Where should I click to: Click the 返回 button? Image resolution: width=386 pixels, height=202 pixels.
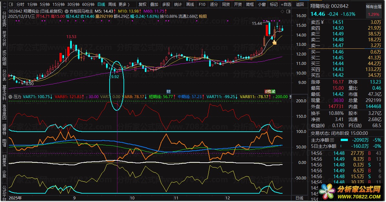(x=300, y=5)
